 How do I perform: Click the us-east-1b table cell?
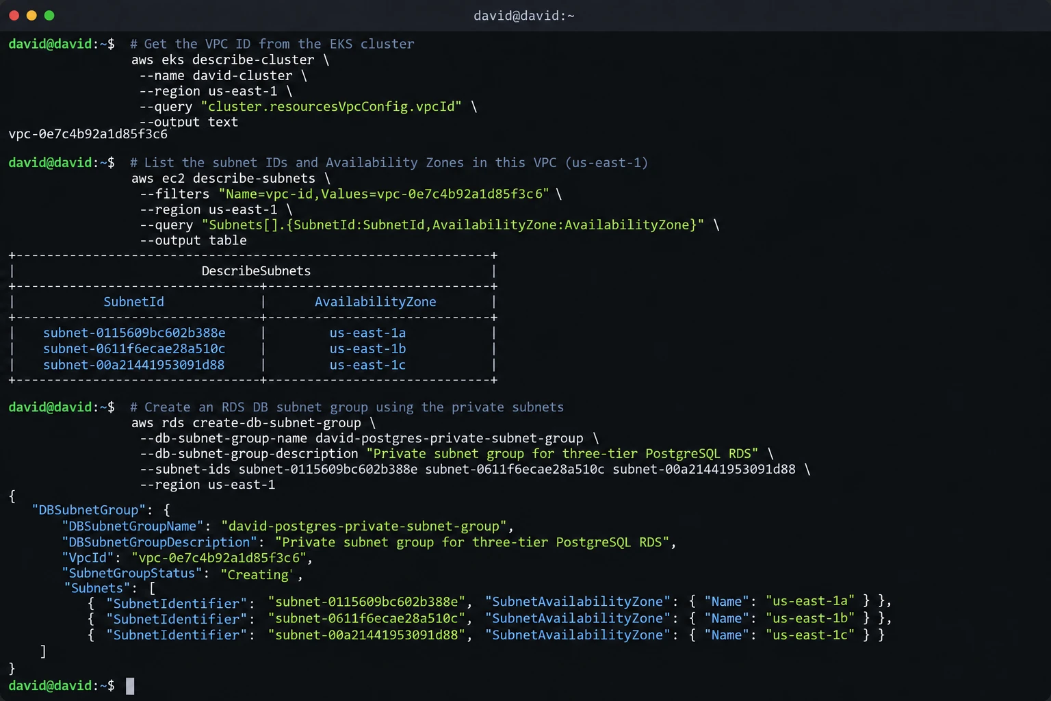tap(367, 348)
